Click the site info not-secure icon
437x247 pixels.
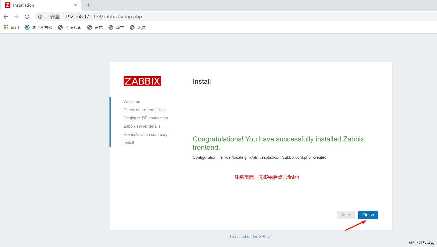coord(40,16)
